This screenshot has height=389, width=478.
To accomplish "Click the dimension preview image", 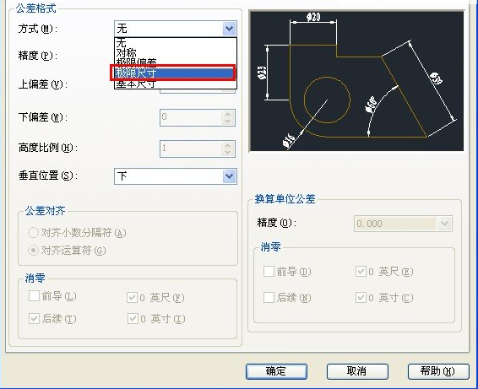I will point(356,81).
